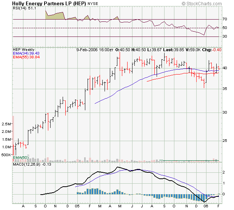Click the first D (December 2004) axis label

pos(68,206)
